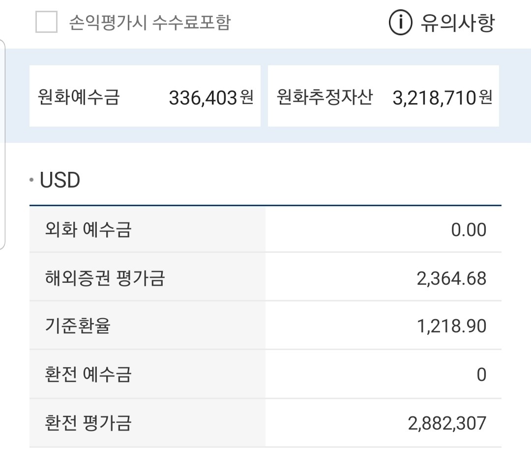Collapse the left edge side panel handle
The image size is (531, 463).
click(x=3, y=147)
